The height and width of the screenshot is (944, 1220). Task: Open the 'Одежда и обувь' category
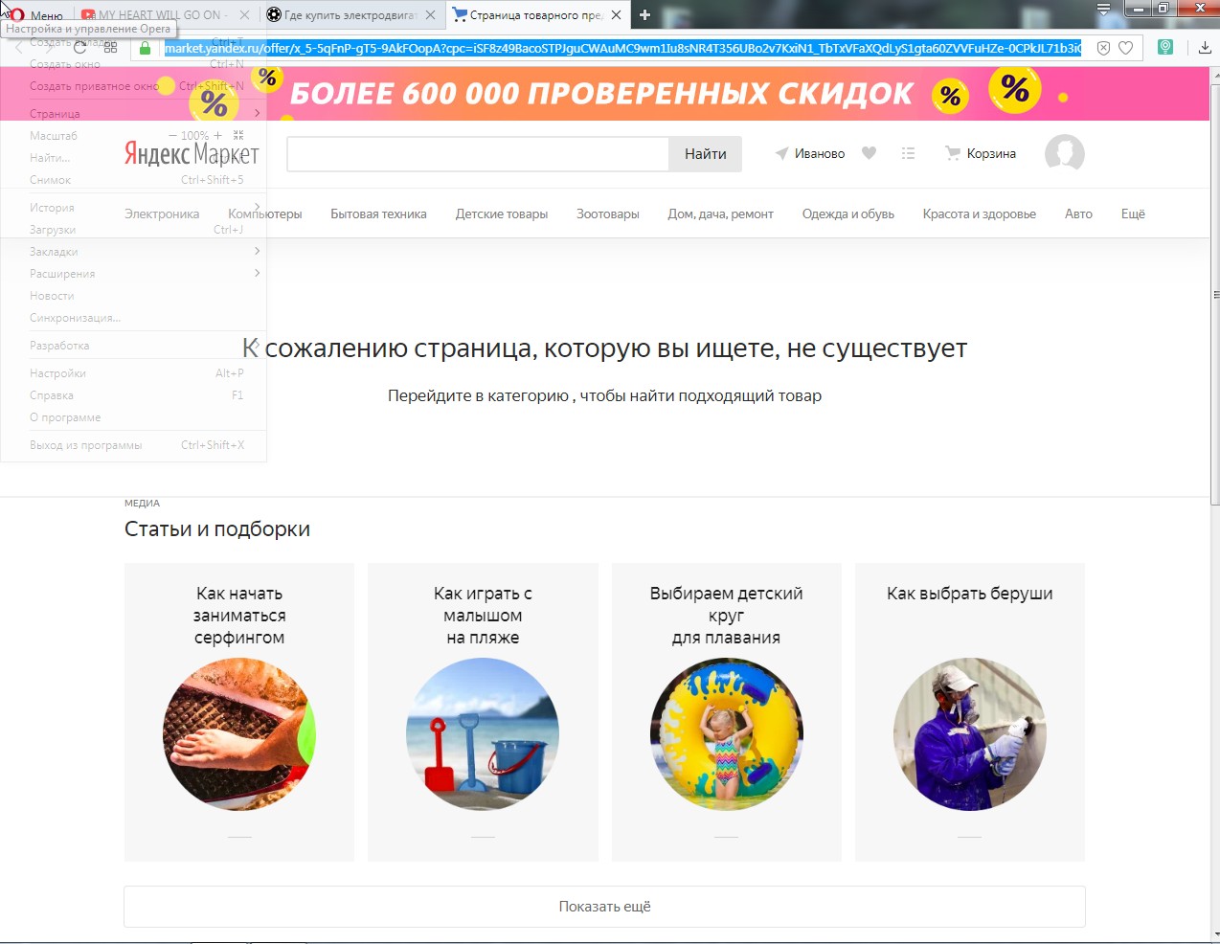[848, 214]
